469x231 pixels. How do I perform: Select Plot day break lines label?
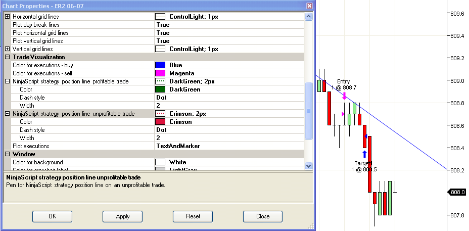[x=36, y=25]
